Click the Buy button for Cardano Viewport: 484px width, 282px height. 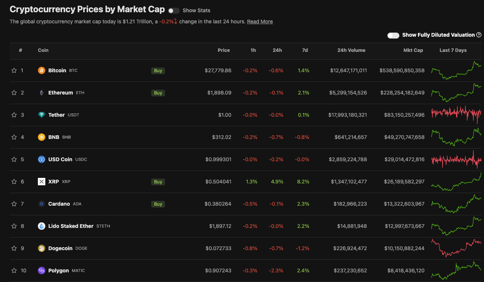(158, 204)
